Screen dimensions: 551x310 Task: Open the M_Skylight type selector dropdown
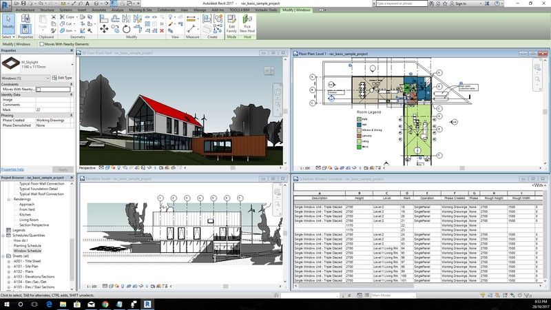coord(72,64)
